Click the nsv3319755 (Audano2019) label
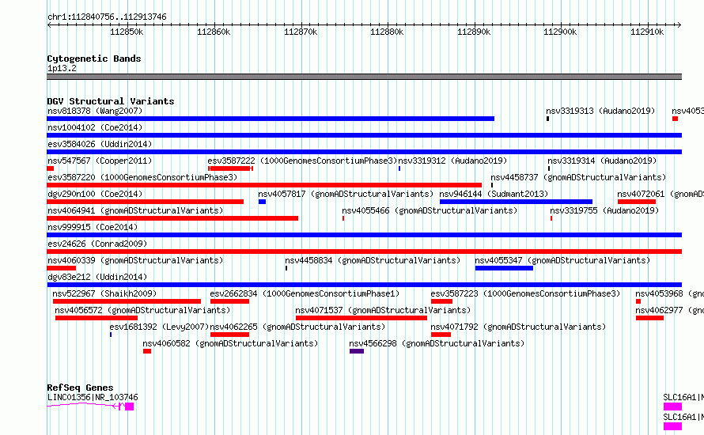704x435 pixels. click(604, 210)
